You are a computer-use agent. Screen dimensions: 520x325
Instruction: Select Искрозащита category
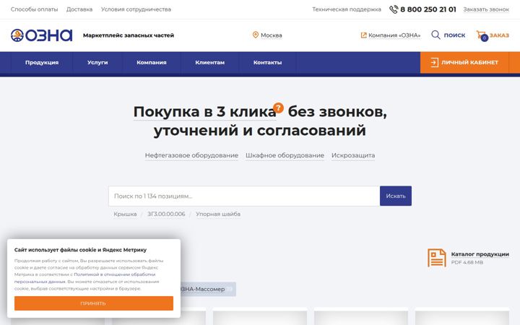(353, 155)
